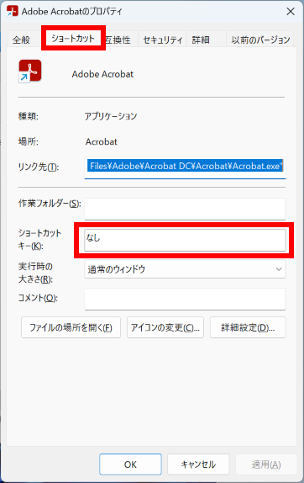Click the リンク先 path field

point(185,167)
